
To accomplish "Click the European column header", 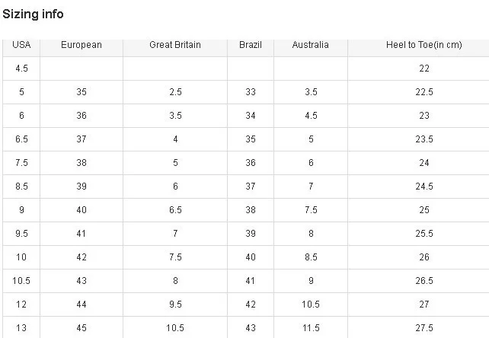I will click(x=81, y=45).
